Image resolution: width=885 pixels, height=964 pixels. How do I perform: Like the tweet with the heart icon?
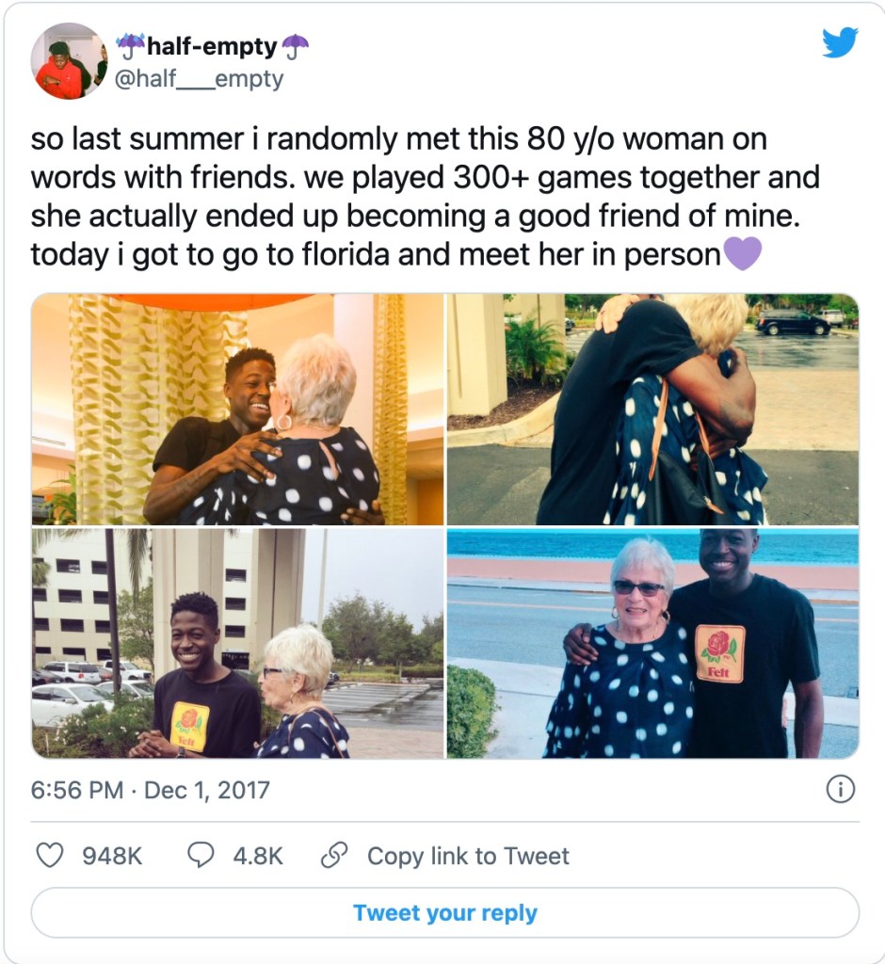click(x=49, y=855)
